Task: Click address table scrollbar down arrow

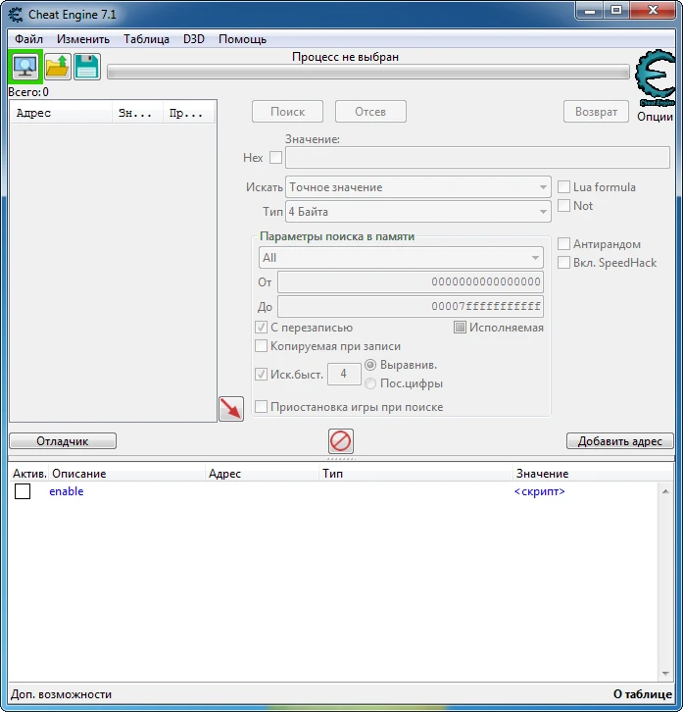Action: point(665,674)
